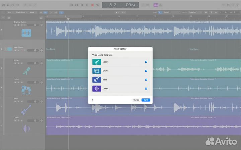Record-enable the Other track
Image resolution: width=241 pixels, height=150 pixels.
[22, 121]
